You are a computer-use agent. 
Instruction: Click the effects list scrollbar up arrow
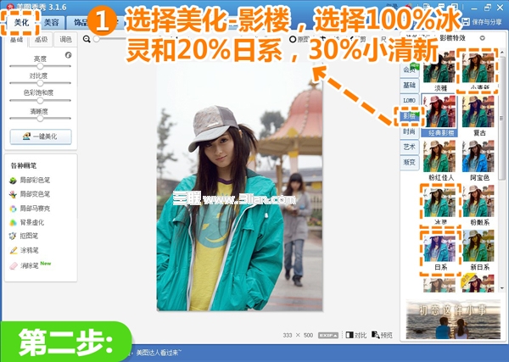point(502,52)
